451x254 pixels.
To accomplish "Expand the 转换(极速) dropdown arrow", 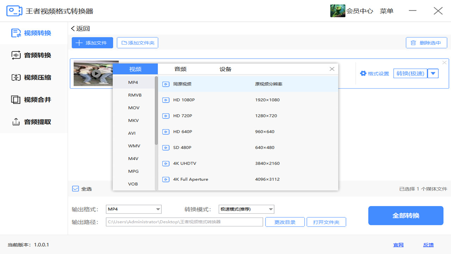I will tap(433, 73).
